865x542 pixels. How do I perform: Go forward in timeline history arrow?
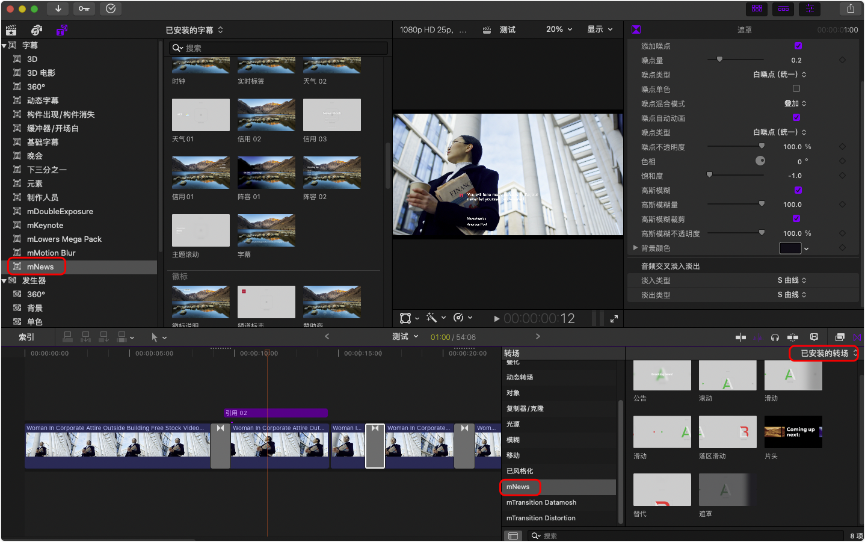coord(538,336)
